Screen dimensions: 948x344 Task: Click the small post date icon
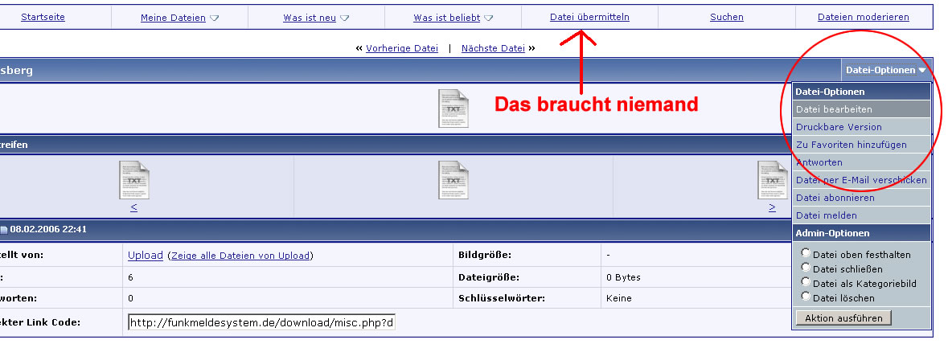(4, 230)
